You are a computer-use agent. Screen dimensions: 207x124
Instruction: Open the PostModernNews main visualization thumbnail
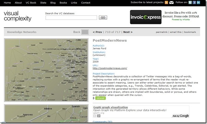tap(46, 70)
